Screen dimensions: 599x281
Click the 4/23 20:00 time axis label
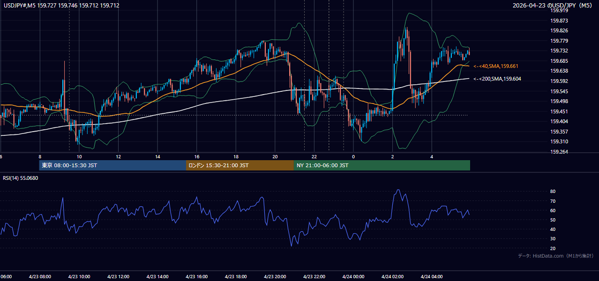click(275, 277)
